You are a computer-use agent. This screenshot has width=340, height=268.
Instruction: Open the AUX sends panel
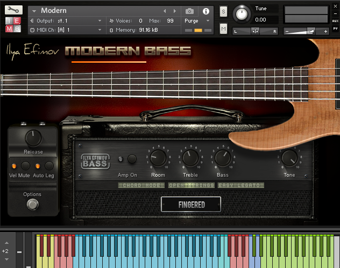[x=335, y=21]
